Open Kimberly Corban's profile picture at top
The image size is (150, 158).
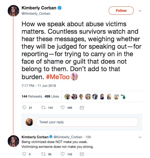click(13, 11)
